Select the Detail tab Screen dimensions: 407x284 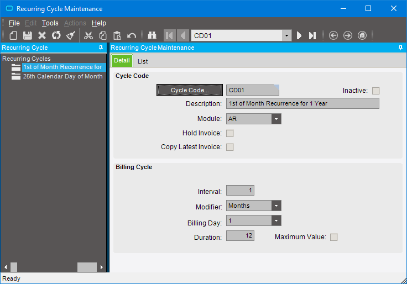(x=122, y=61)
